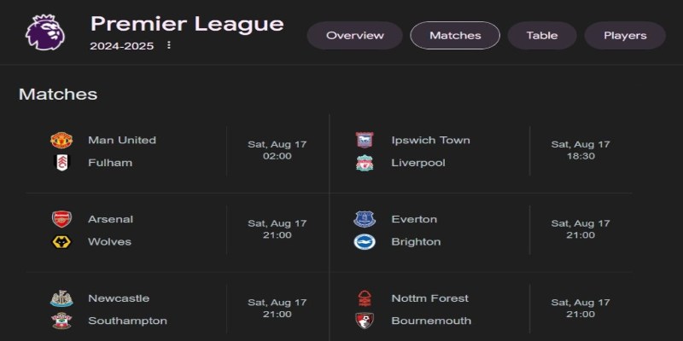Click the Nottm Forest tree badge
The height and width of the screenshot is (341, 683).
point(365,298)
